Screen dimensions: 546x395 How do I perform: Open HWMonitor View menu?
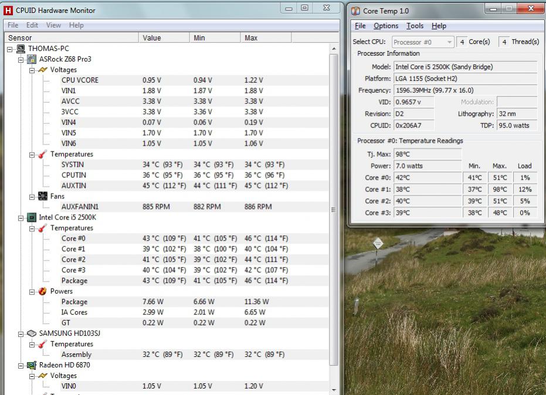pos(53,25)
